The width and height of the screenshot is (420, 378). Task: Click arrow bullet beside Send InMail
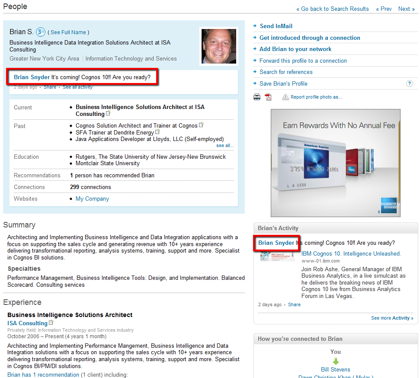click(x=255, y=26)
